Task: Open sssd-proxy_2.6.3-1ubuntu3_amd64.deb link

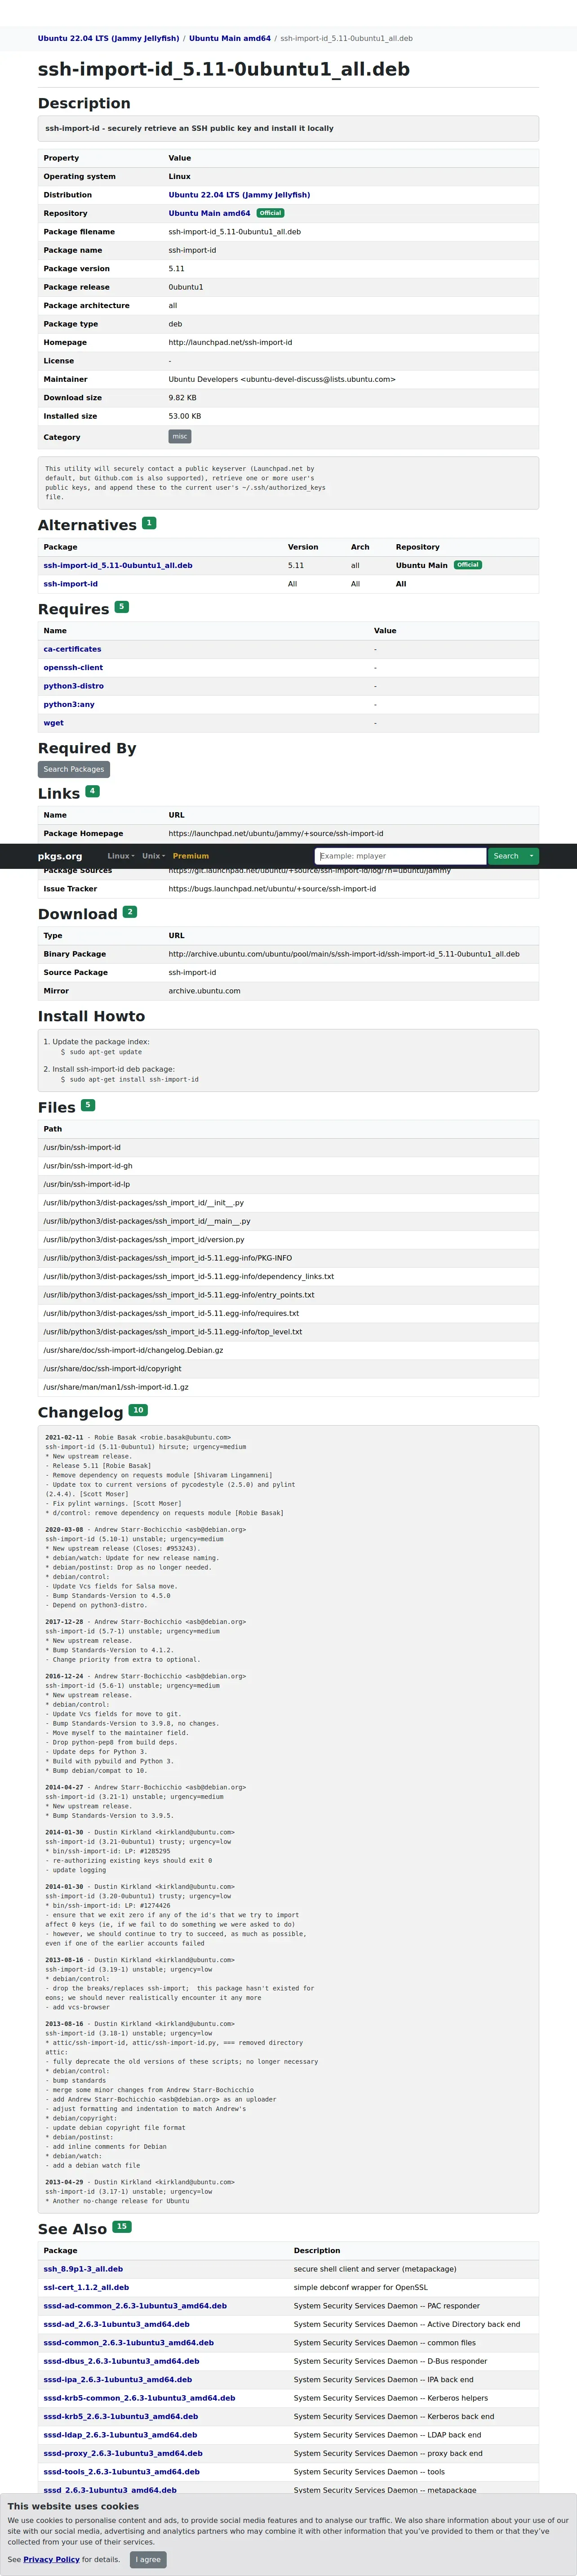Action: coord(123,2453)
